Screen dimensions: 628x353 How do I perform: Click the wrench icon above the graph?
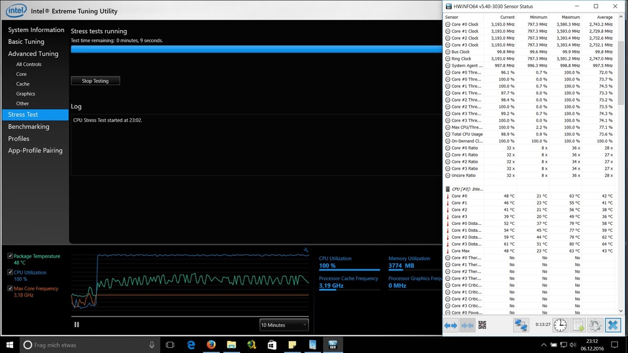306,250
